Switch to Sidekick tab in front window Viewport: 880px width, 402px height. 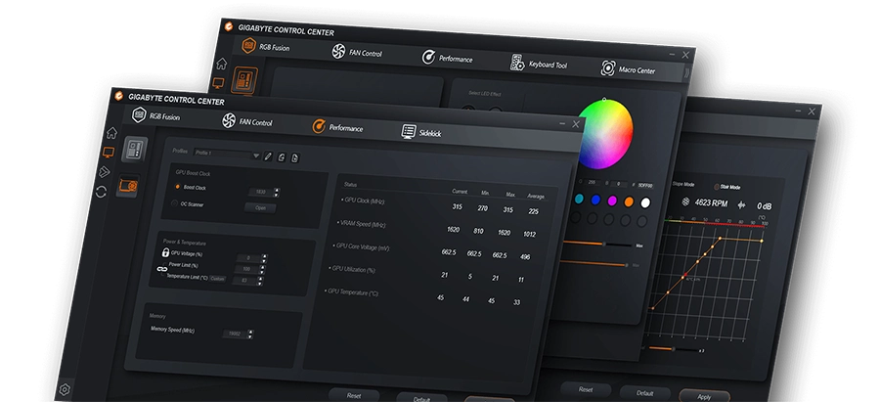pyautogui.click(x=421, y=131)
